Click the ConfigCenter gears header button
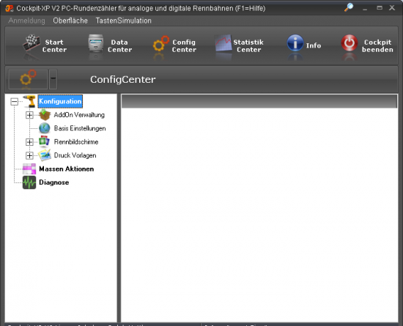The width and height of the screenshot is (403, 326). point(28,79)
